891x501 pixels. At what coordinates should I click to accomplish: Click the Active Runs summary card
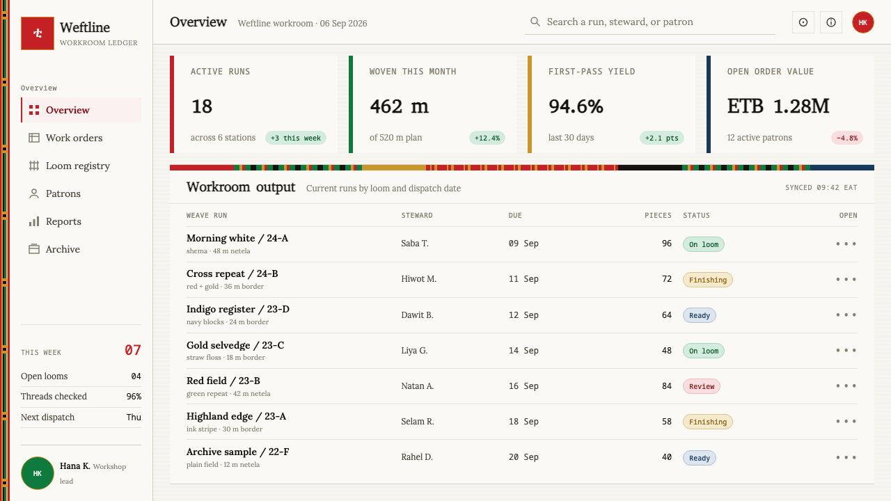click(x=254, y=104)
